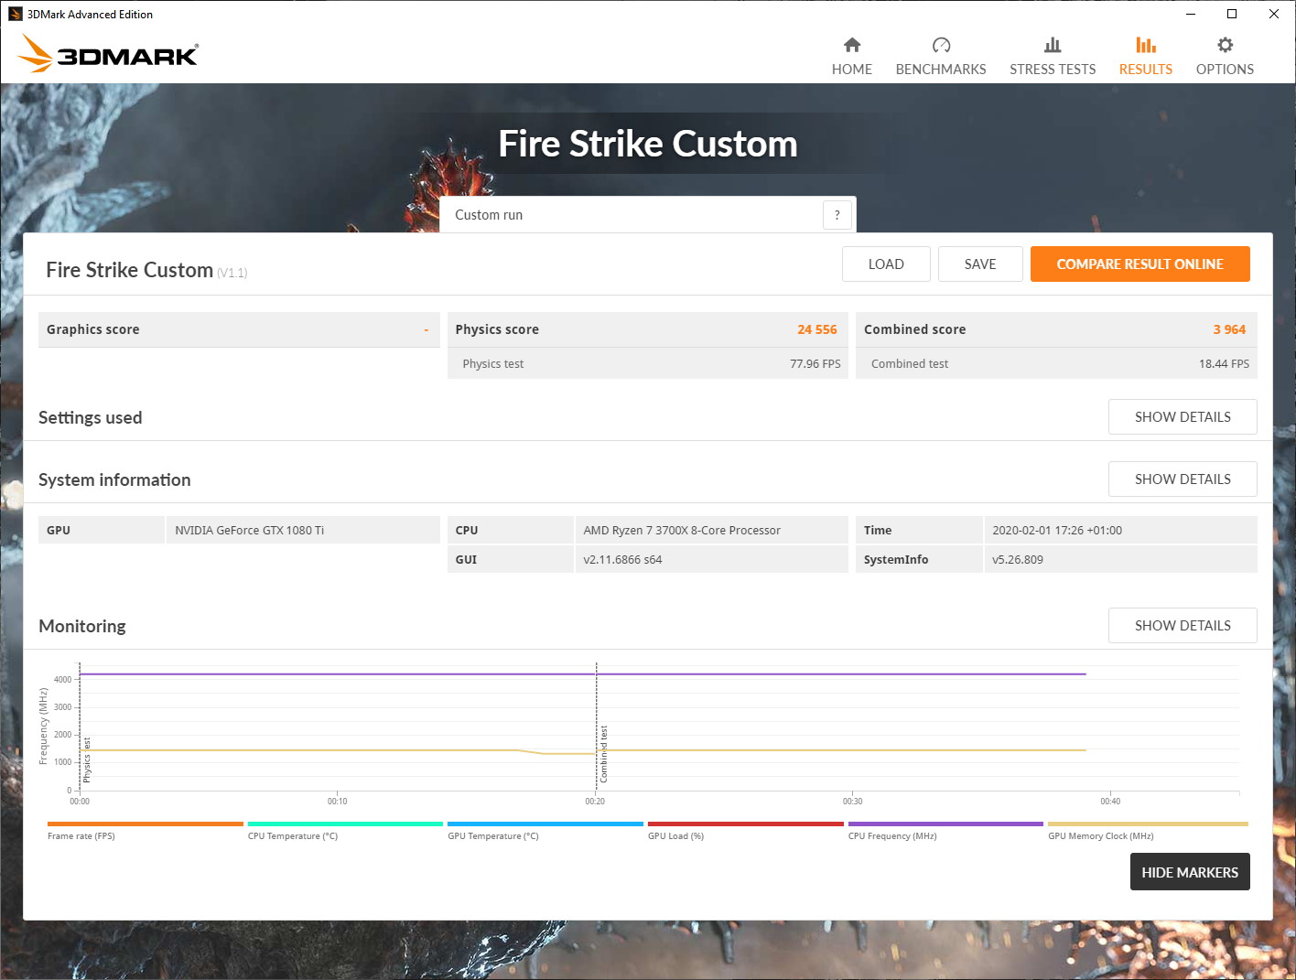1296x980 pixels.
Task: Click NVIDIA GeForce GTX 1080 Ti value
Action: pos(249,531)
